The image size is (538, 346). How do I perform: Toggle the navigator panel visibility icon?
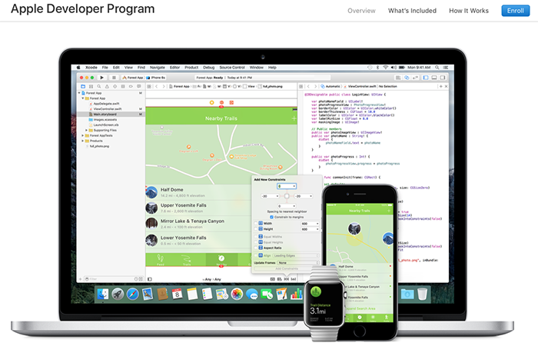(426, 78)
